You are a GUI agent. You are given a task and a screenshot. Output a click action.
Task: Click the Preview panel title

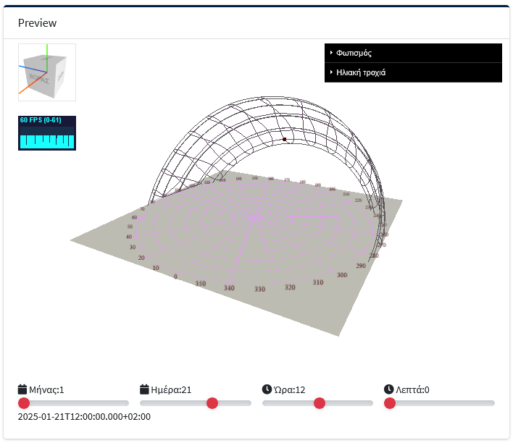pos(38,23)
